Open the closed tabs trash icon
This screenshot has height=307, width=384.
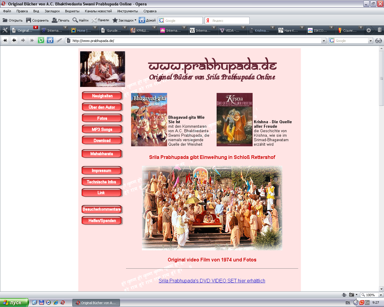[x=379, y=30]
